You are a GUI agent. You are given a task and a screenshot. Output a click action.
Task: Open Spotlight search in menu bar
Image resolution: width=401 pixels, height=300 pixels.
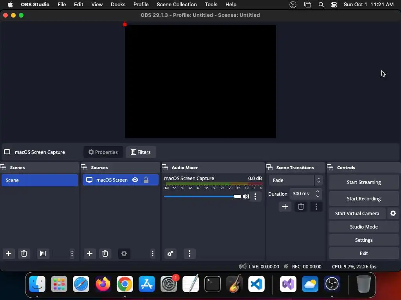pos(321,5)
